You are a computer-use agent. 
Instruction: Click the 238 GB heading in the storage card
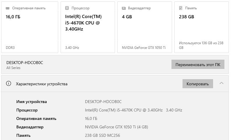(x=186, y=17)
